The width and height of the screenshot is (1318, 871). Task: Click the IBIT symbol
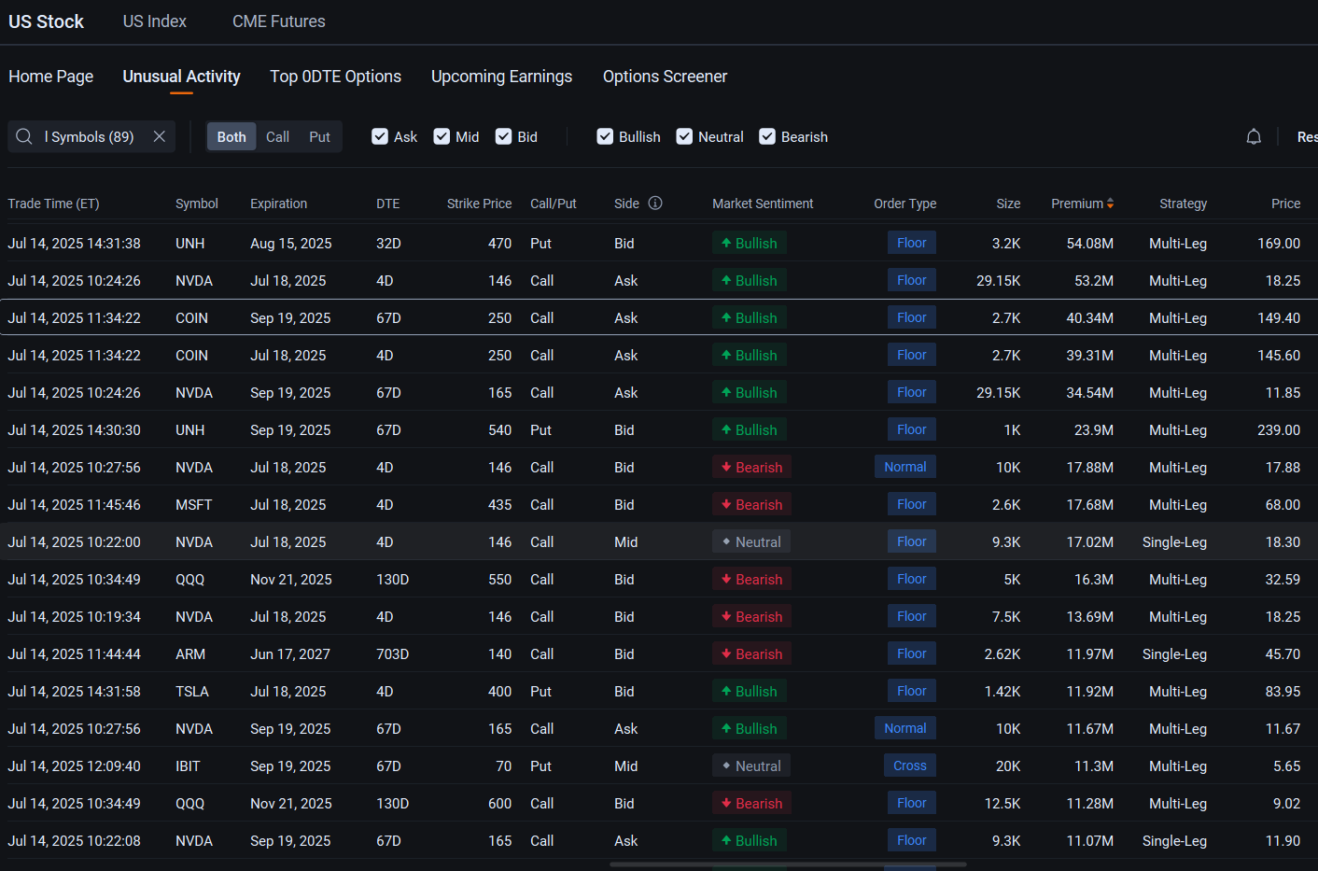188,766
